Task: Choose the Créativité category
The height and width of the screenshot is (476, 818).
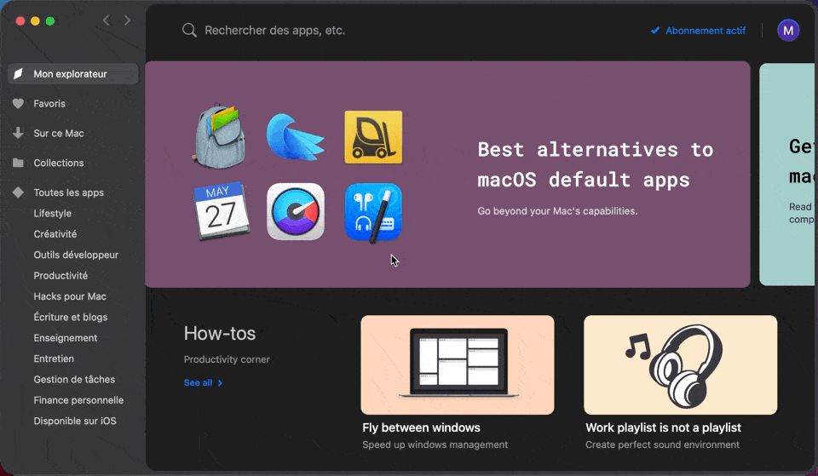Action: pos(55,234)
